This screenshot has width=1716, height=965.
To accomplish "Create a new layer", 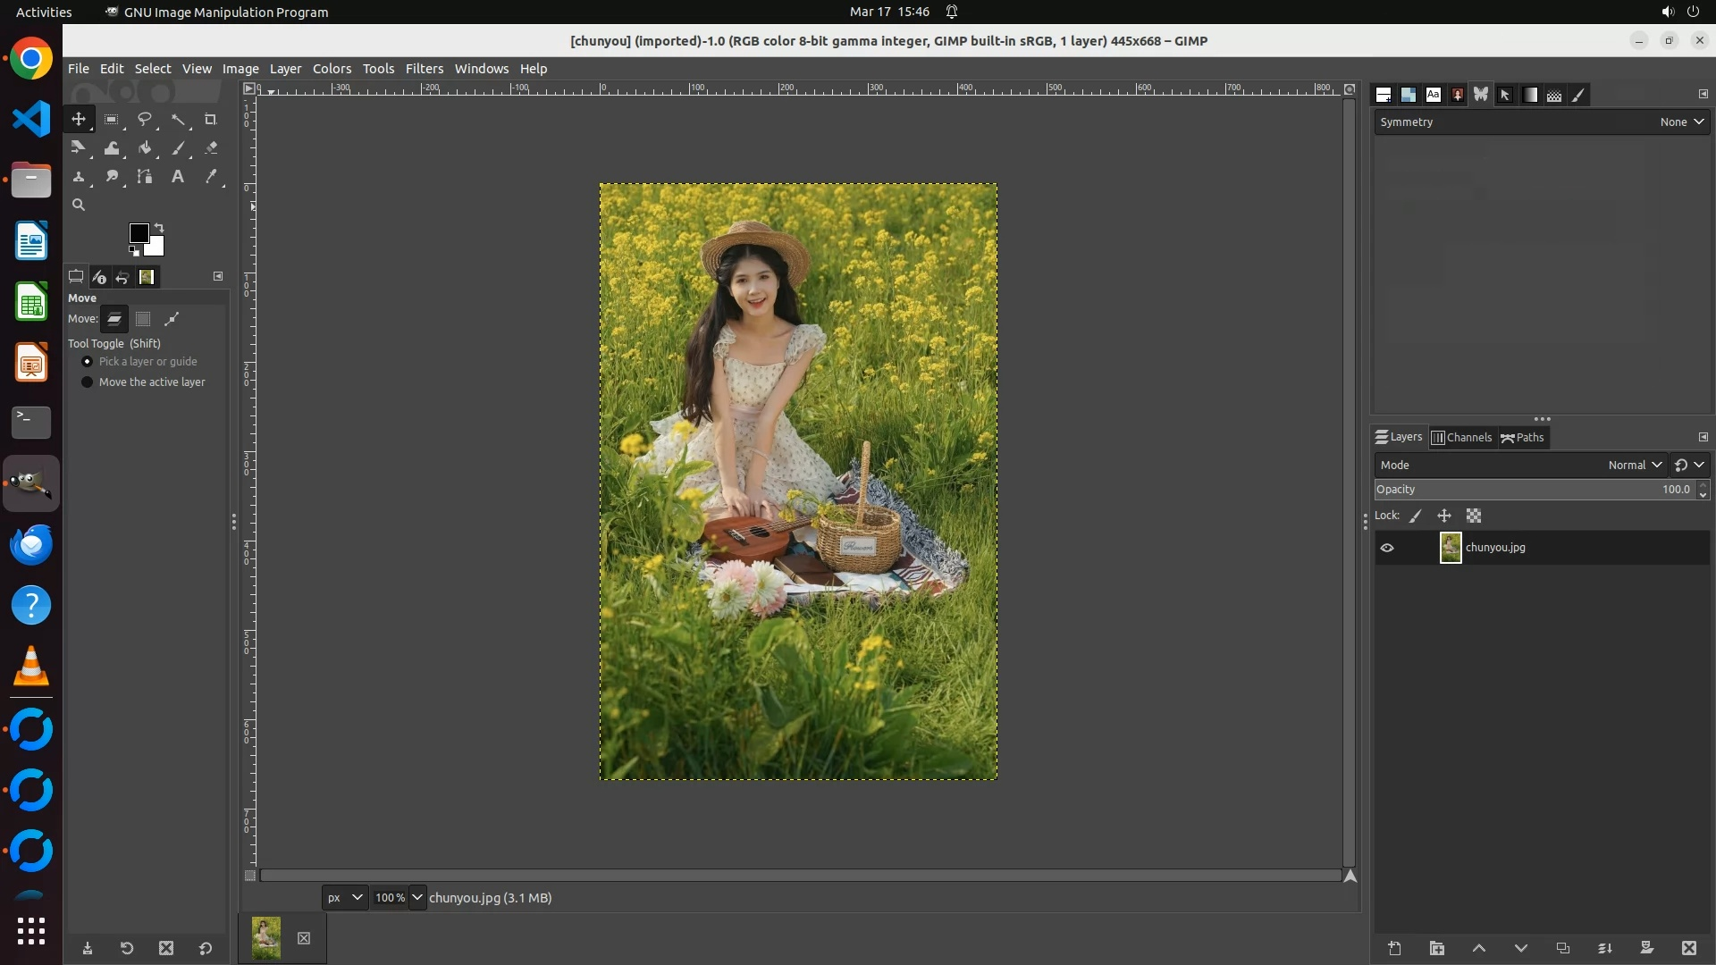I will pyautogui.click(x=1394, y=948).
